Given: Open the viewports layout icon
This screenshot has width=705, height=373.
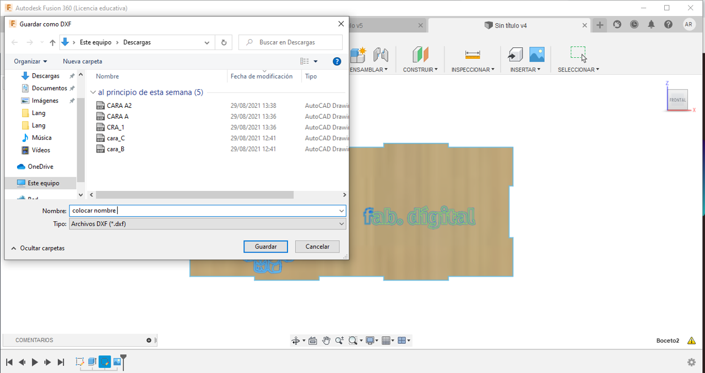Looking at the screenshot, I should tap(403, 341).
